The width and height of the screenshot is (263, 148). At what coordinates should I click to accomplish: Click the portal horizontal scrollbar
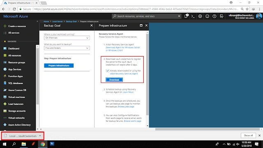[207, 129]
